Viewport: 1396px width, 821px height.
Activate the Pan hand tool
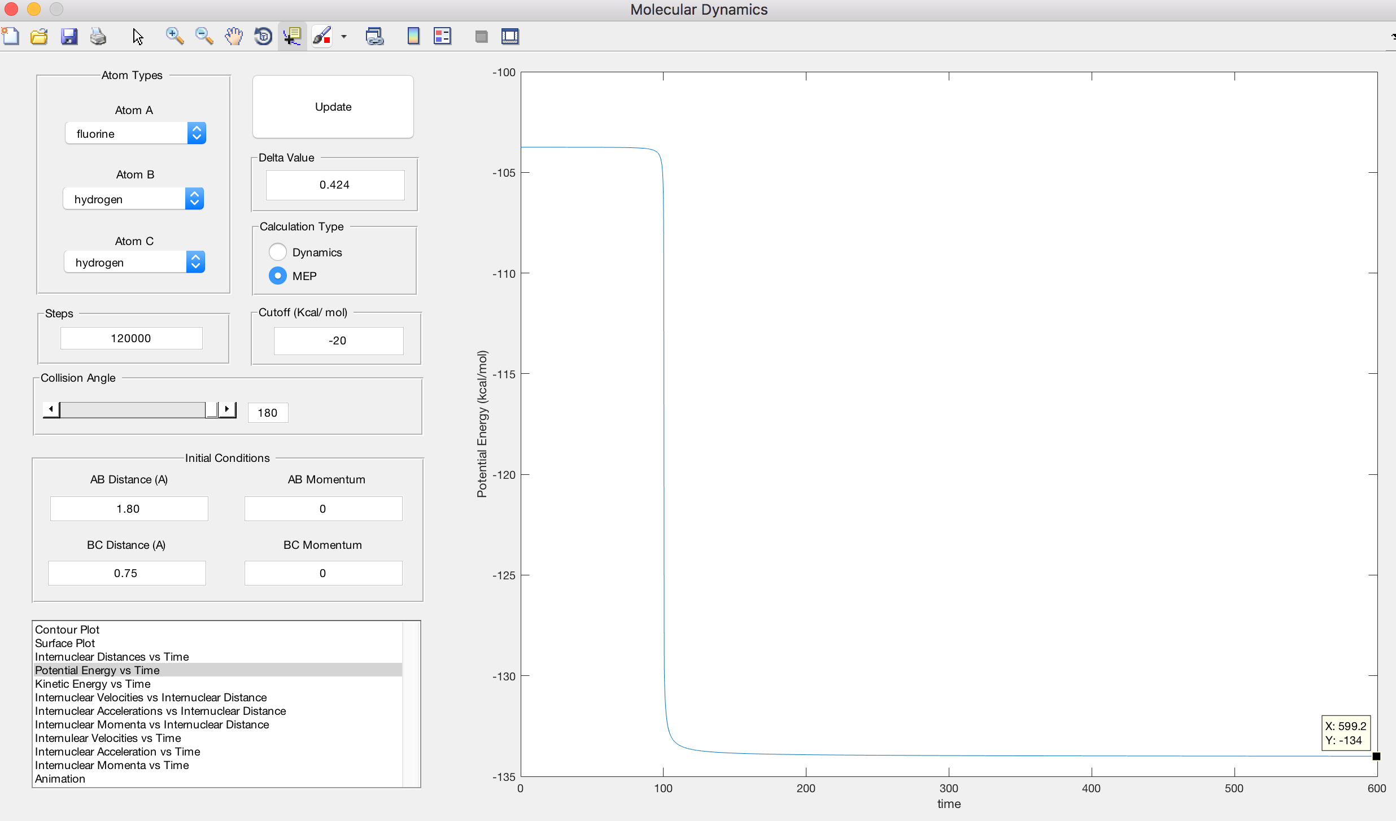pos(233,37)
